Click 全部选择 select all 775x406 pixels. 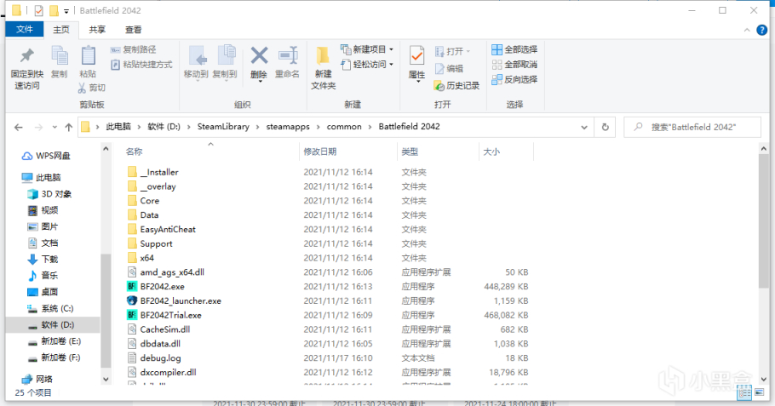(514, 49)
